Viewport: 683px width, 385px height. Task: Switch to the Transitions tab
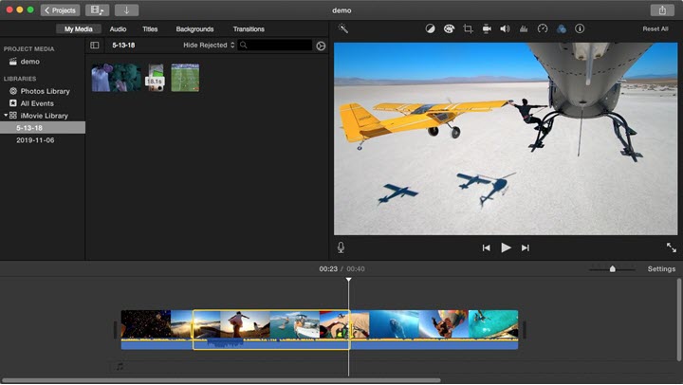point(249,29)
